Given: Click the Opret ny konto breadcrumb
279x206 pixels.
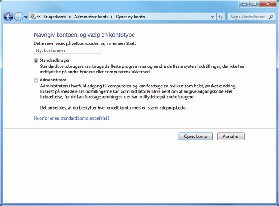Looking at the screenshot, I should tap(131, 17).
